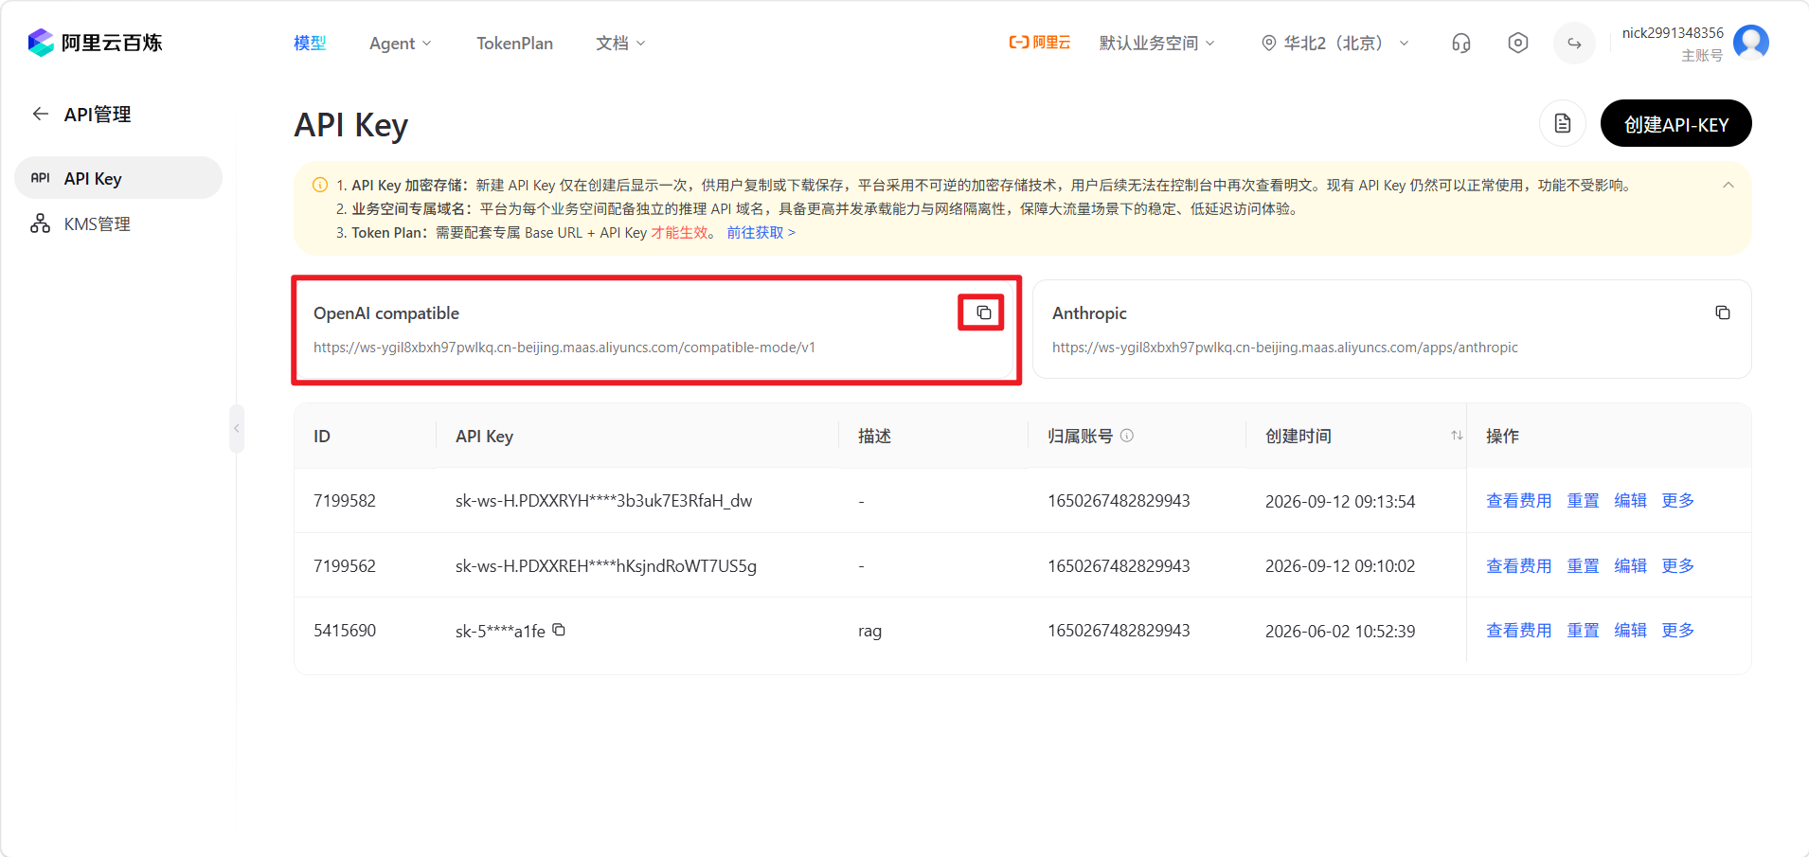
Task: Open the headset customer support icon
Action: [x=1461, y=43]
